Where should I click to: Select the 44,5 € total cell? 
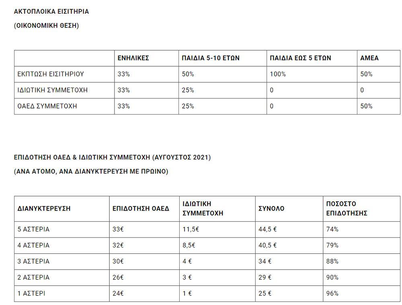pos(267,229)
